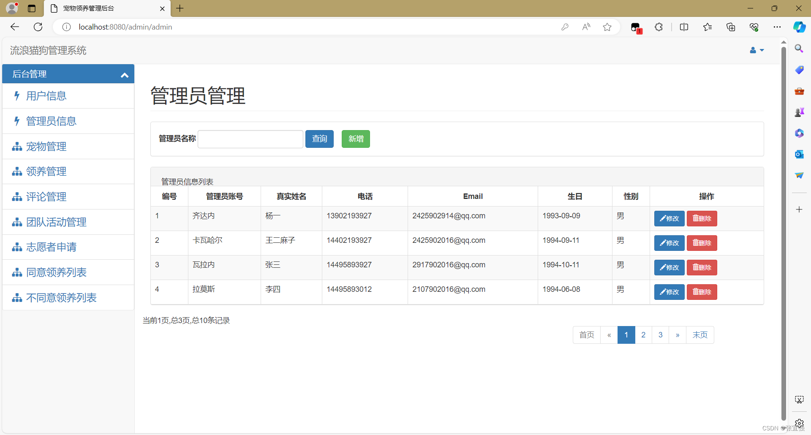Image resolution: width=811 pixels, height=435 pixels.
Task: Open the user account dropdown icon
Action: (757, 50)
